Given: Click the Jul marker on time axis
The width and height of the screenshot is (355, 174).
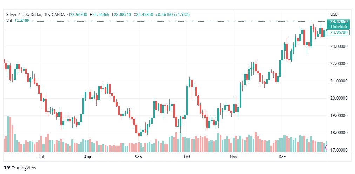Looking at the screenshot, I should tap(41, 157).
